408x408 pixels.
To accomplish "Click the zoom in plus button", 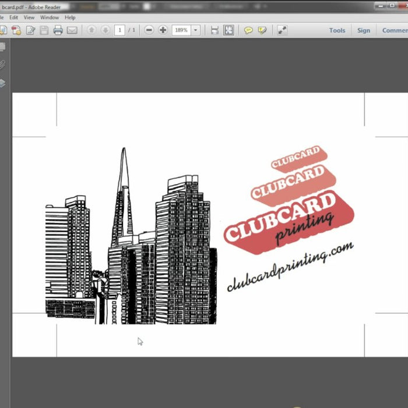I will [x=163, y=30].
